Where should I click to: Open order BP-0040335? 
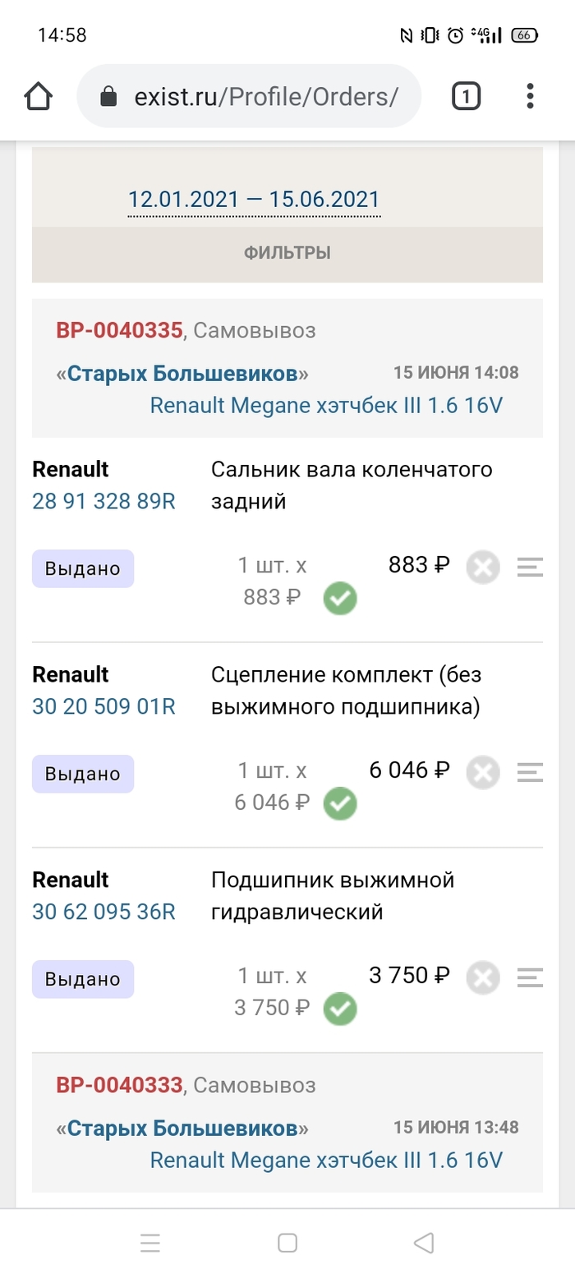pyautogui.click(x=119, y=331)
